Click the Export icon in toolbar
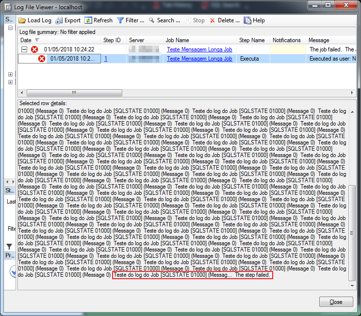Viewport: 361px width, 316px height. 59,20
